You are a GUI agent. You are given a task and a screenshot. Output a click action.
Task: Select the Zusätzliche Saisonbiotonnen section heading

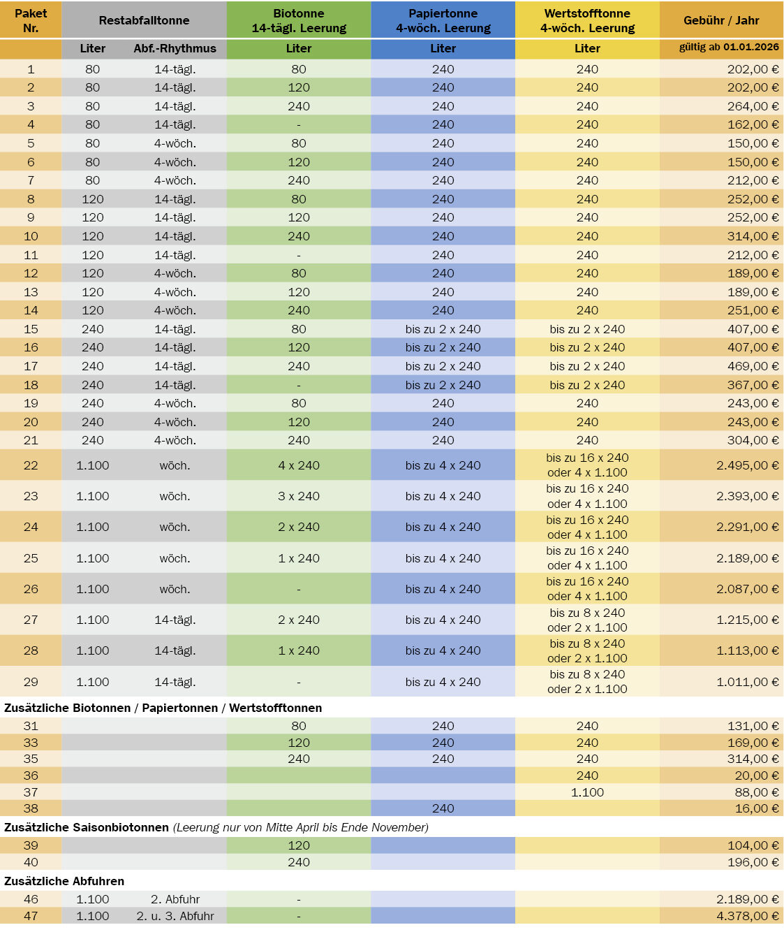tap(87, 827)
